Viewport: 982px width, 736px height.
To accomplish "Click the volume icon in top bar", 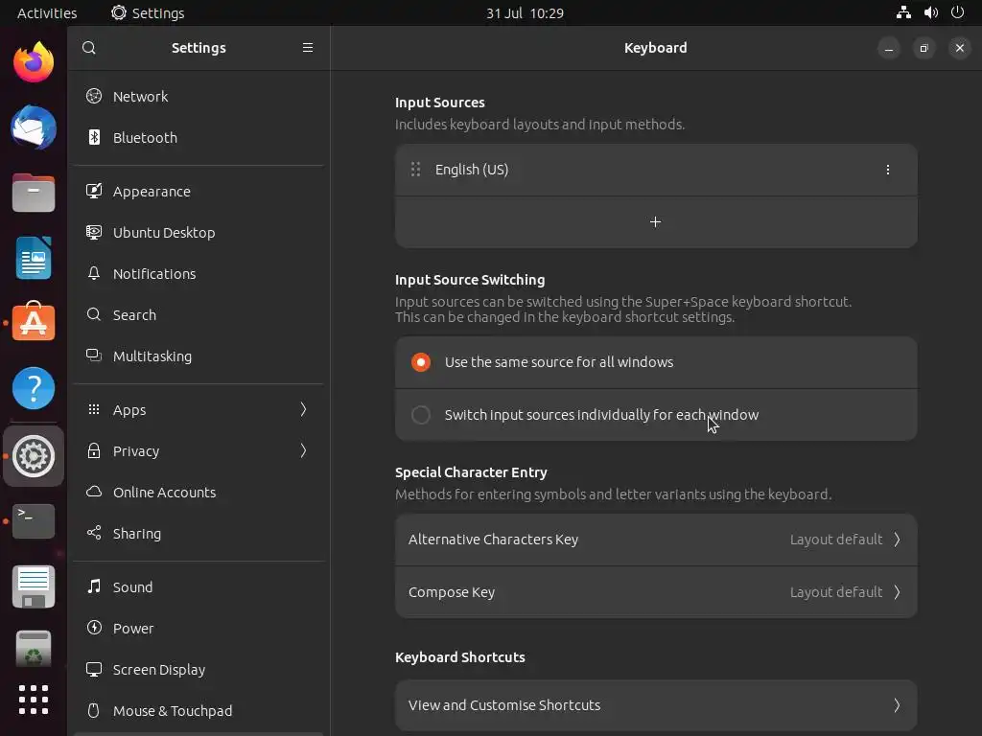I will [930, 13].
